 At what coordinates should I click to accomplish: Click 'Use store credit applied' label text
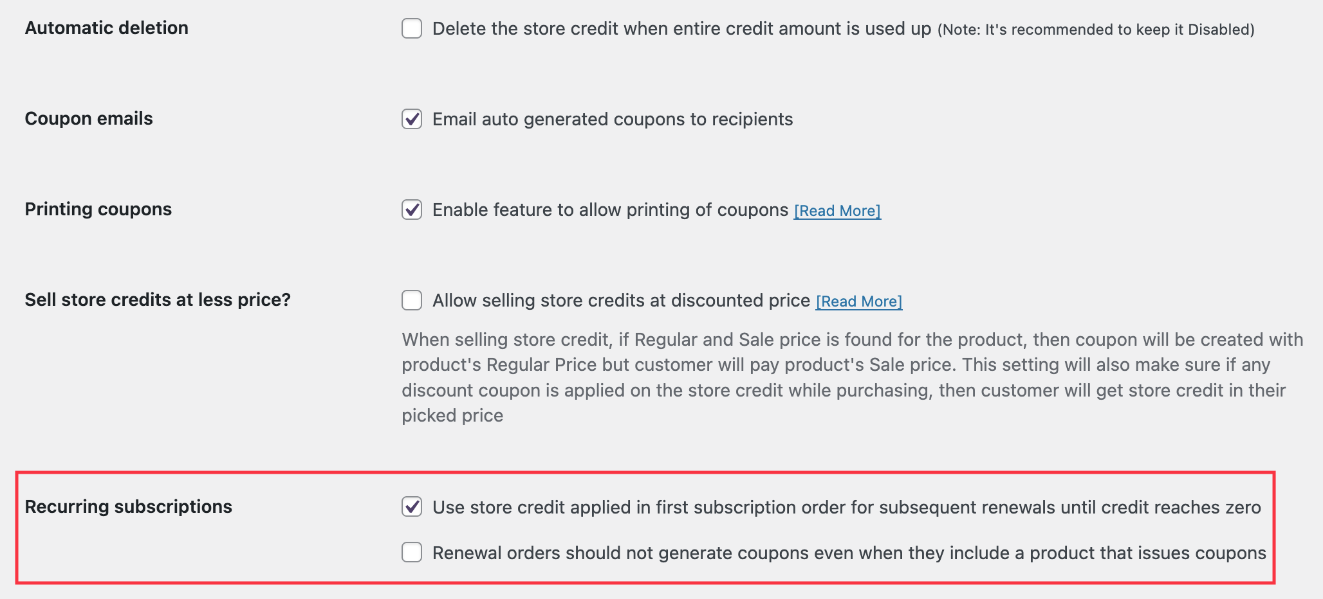pyautogui.click(x=846, y=508)
